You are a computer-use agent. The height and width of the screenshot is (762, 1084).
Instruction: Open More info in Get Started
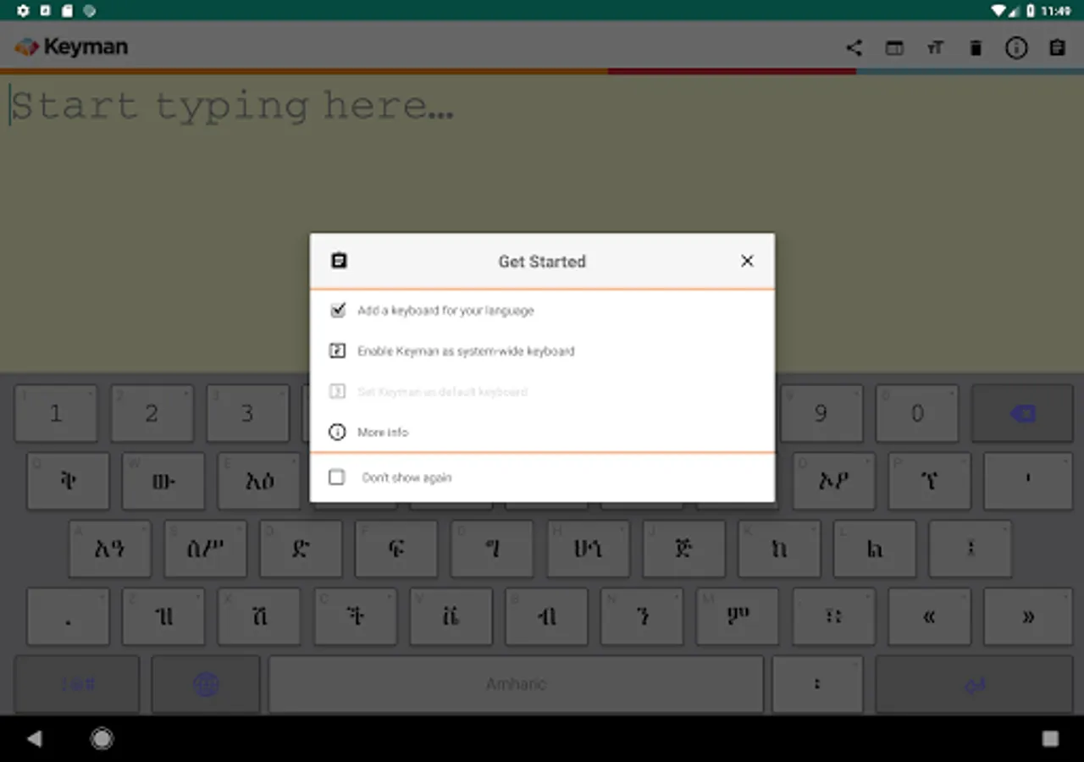pyautogui.click(x=542, y=432)
